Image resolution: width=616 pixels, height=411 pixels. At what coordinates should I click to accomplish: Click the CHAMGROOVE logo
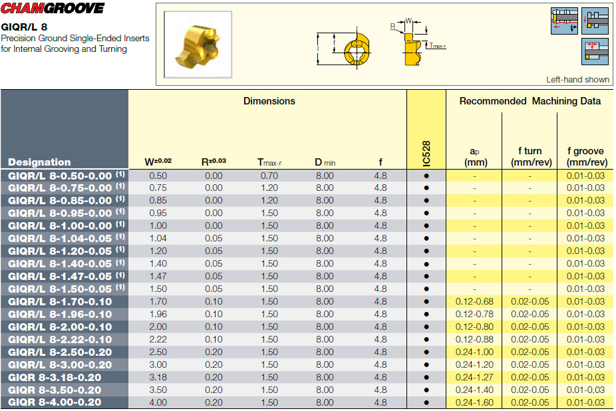point(53,9)
